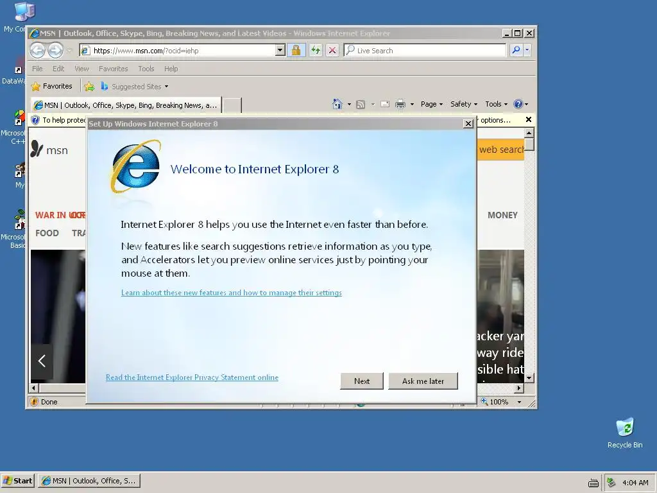
Task: Click network connection tray icon
Action: 611,483
